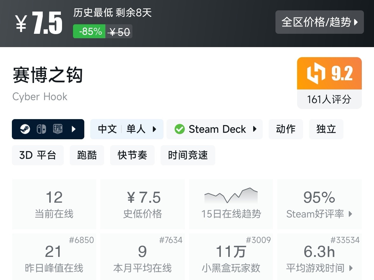374x280 pixels.
Task: Click the Nintendo Switch platform icon
Action: [41, 129]
